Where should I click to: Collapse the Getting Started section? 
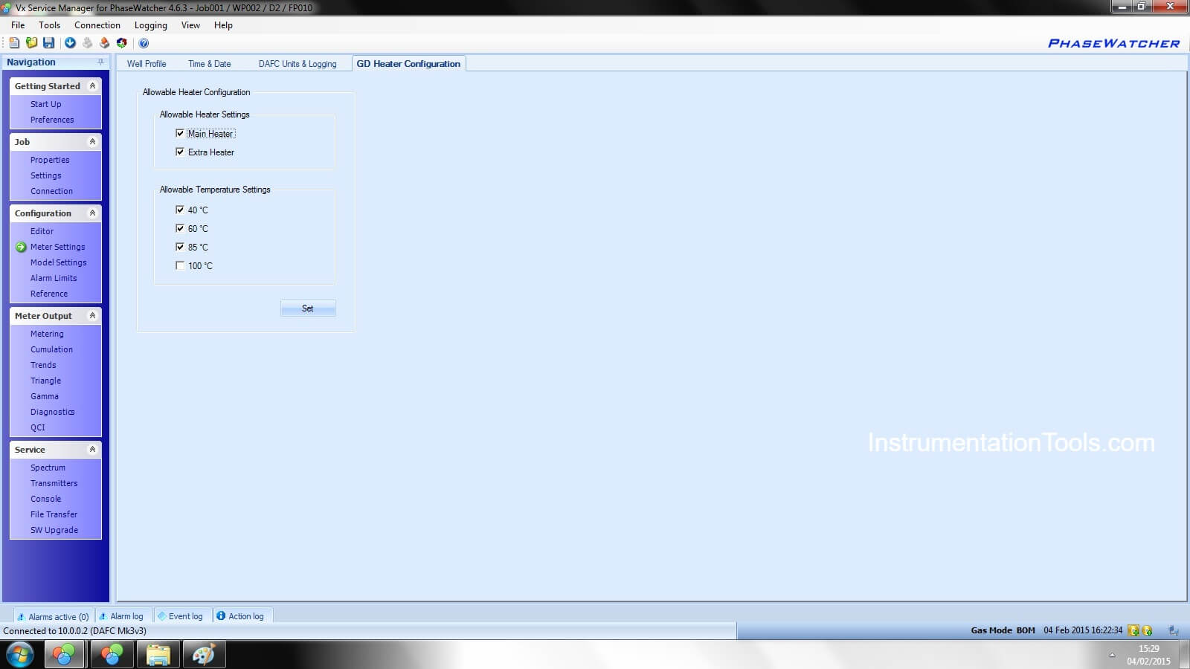(92, 86)
